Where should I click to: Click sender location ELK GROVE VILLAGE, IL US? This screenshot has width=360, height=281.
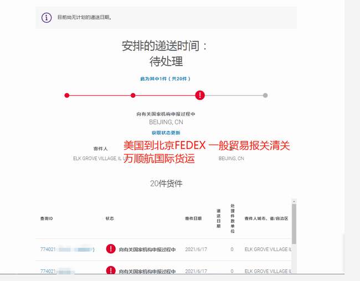pyautogui.click(x=101, y=159)
